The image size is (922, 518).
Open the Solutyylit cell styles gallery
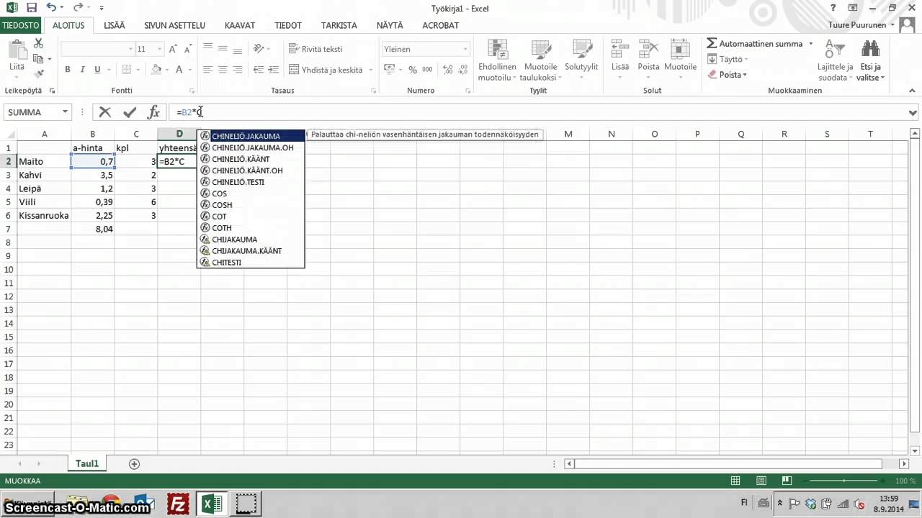tap(581, 55)
